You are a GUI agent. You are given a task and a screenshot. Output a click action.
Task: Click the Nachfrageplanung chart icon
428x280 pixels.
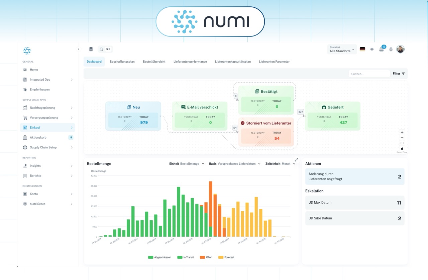pyautogui.click(x=25, y=108)
